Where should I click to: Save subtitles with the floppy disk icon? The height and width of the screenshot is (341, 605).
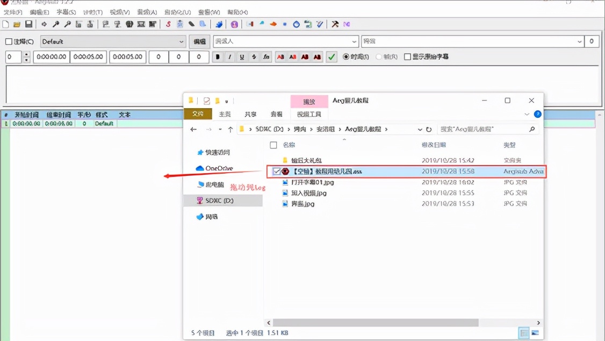pyautogui.click(x=28, y=24)
